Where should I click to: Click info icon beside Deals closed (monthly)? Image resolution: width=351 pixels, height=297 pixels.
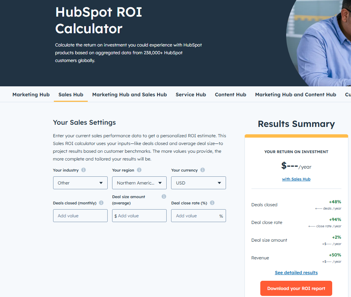coord(101,203)
